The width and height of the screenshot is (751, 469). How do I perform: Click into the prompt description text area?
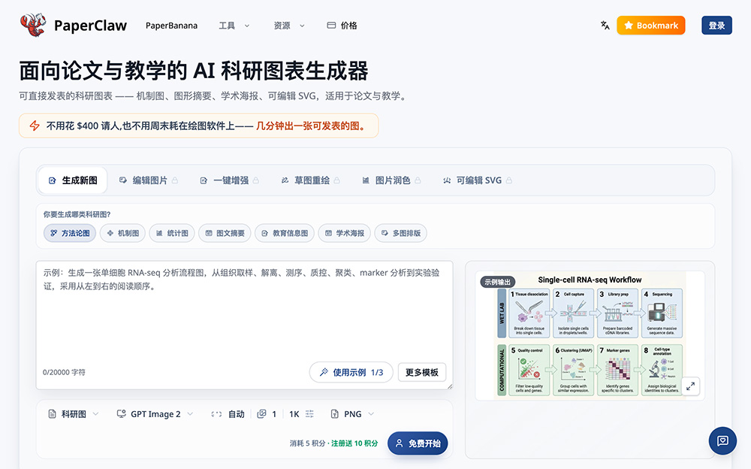(x=244, y=325)
